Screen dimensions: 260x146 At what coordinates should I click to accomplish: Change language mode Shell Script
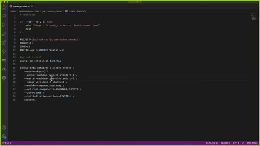[x=252, y=143]
